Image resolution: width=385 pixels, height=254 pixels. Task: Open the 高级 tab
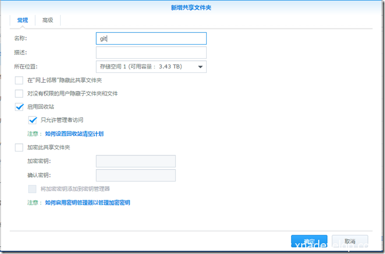click(48, 20)
